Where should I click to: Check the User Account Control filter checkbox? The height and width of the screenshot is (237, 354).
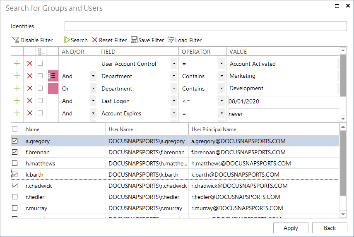tap(40, 63)
